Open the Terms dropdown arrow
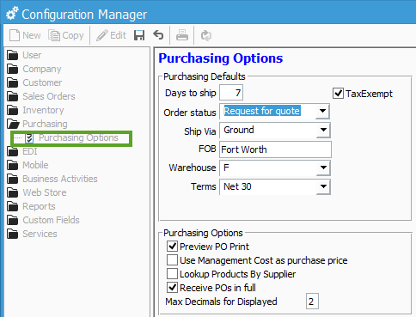The width and height of the screenshot is (416, 317). [323, 186]
